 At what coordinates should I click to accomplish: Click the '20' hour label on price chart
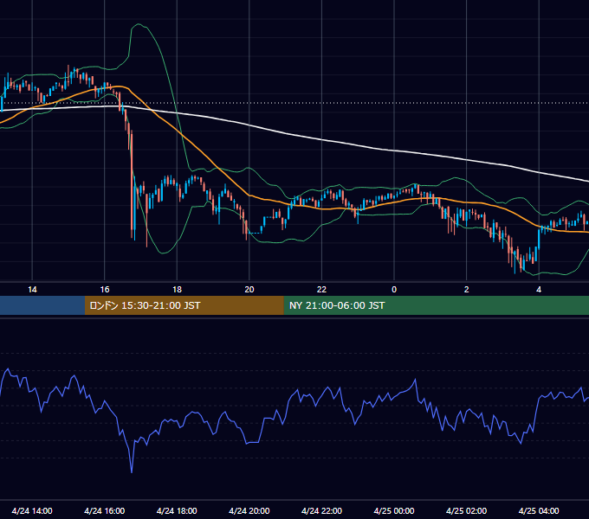pyautogui.click(x=249, y=290)
